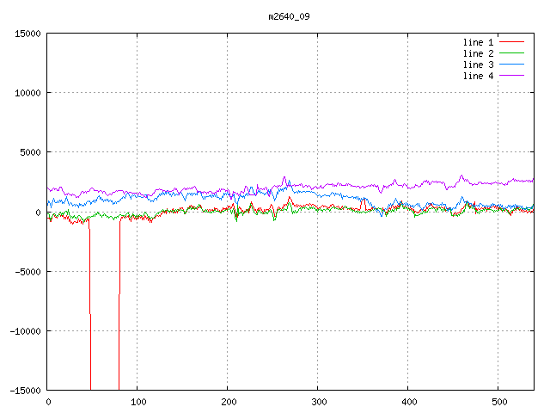This screenshot has height=413, width=550.
Task: Click the 200 x-axis tick label
Action: (x=228, y=402)
